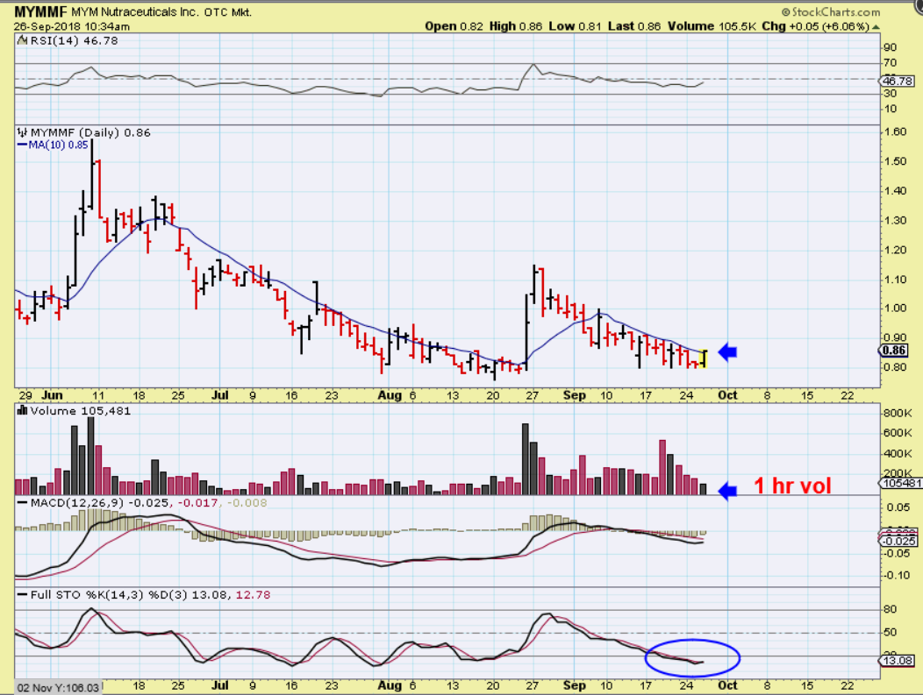Click the 90 level on RSI axis

[890, 47]
